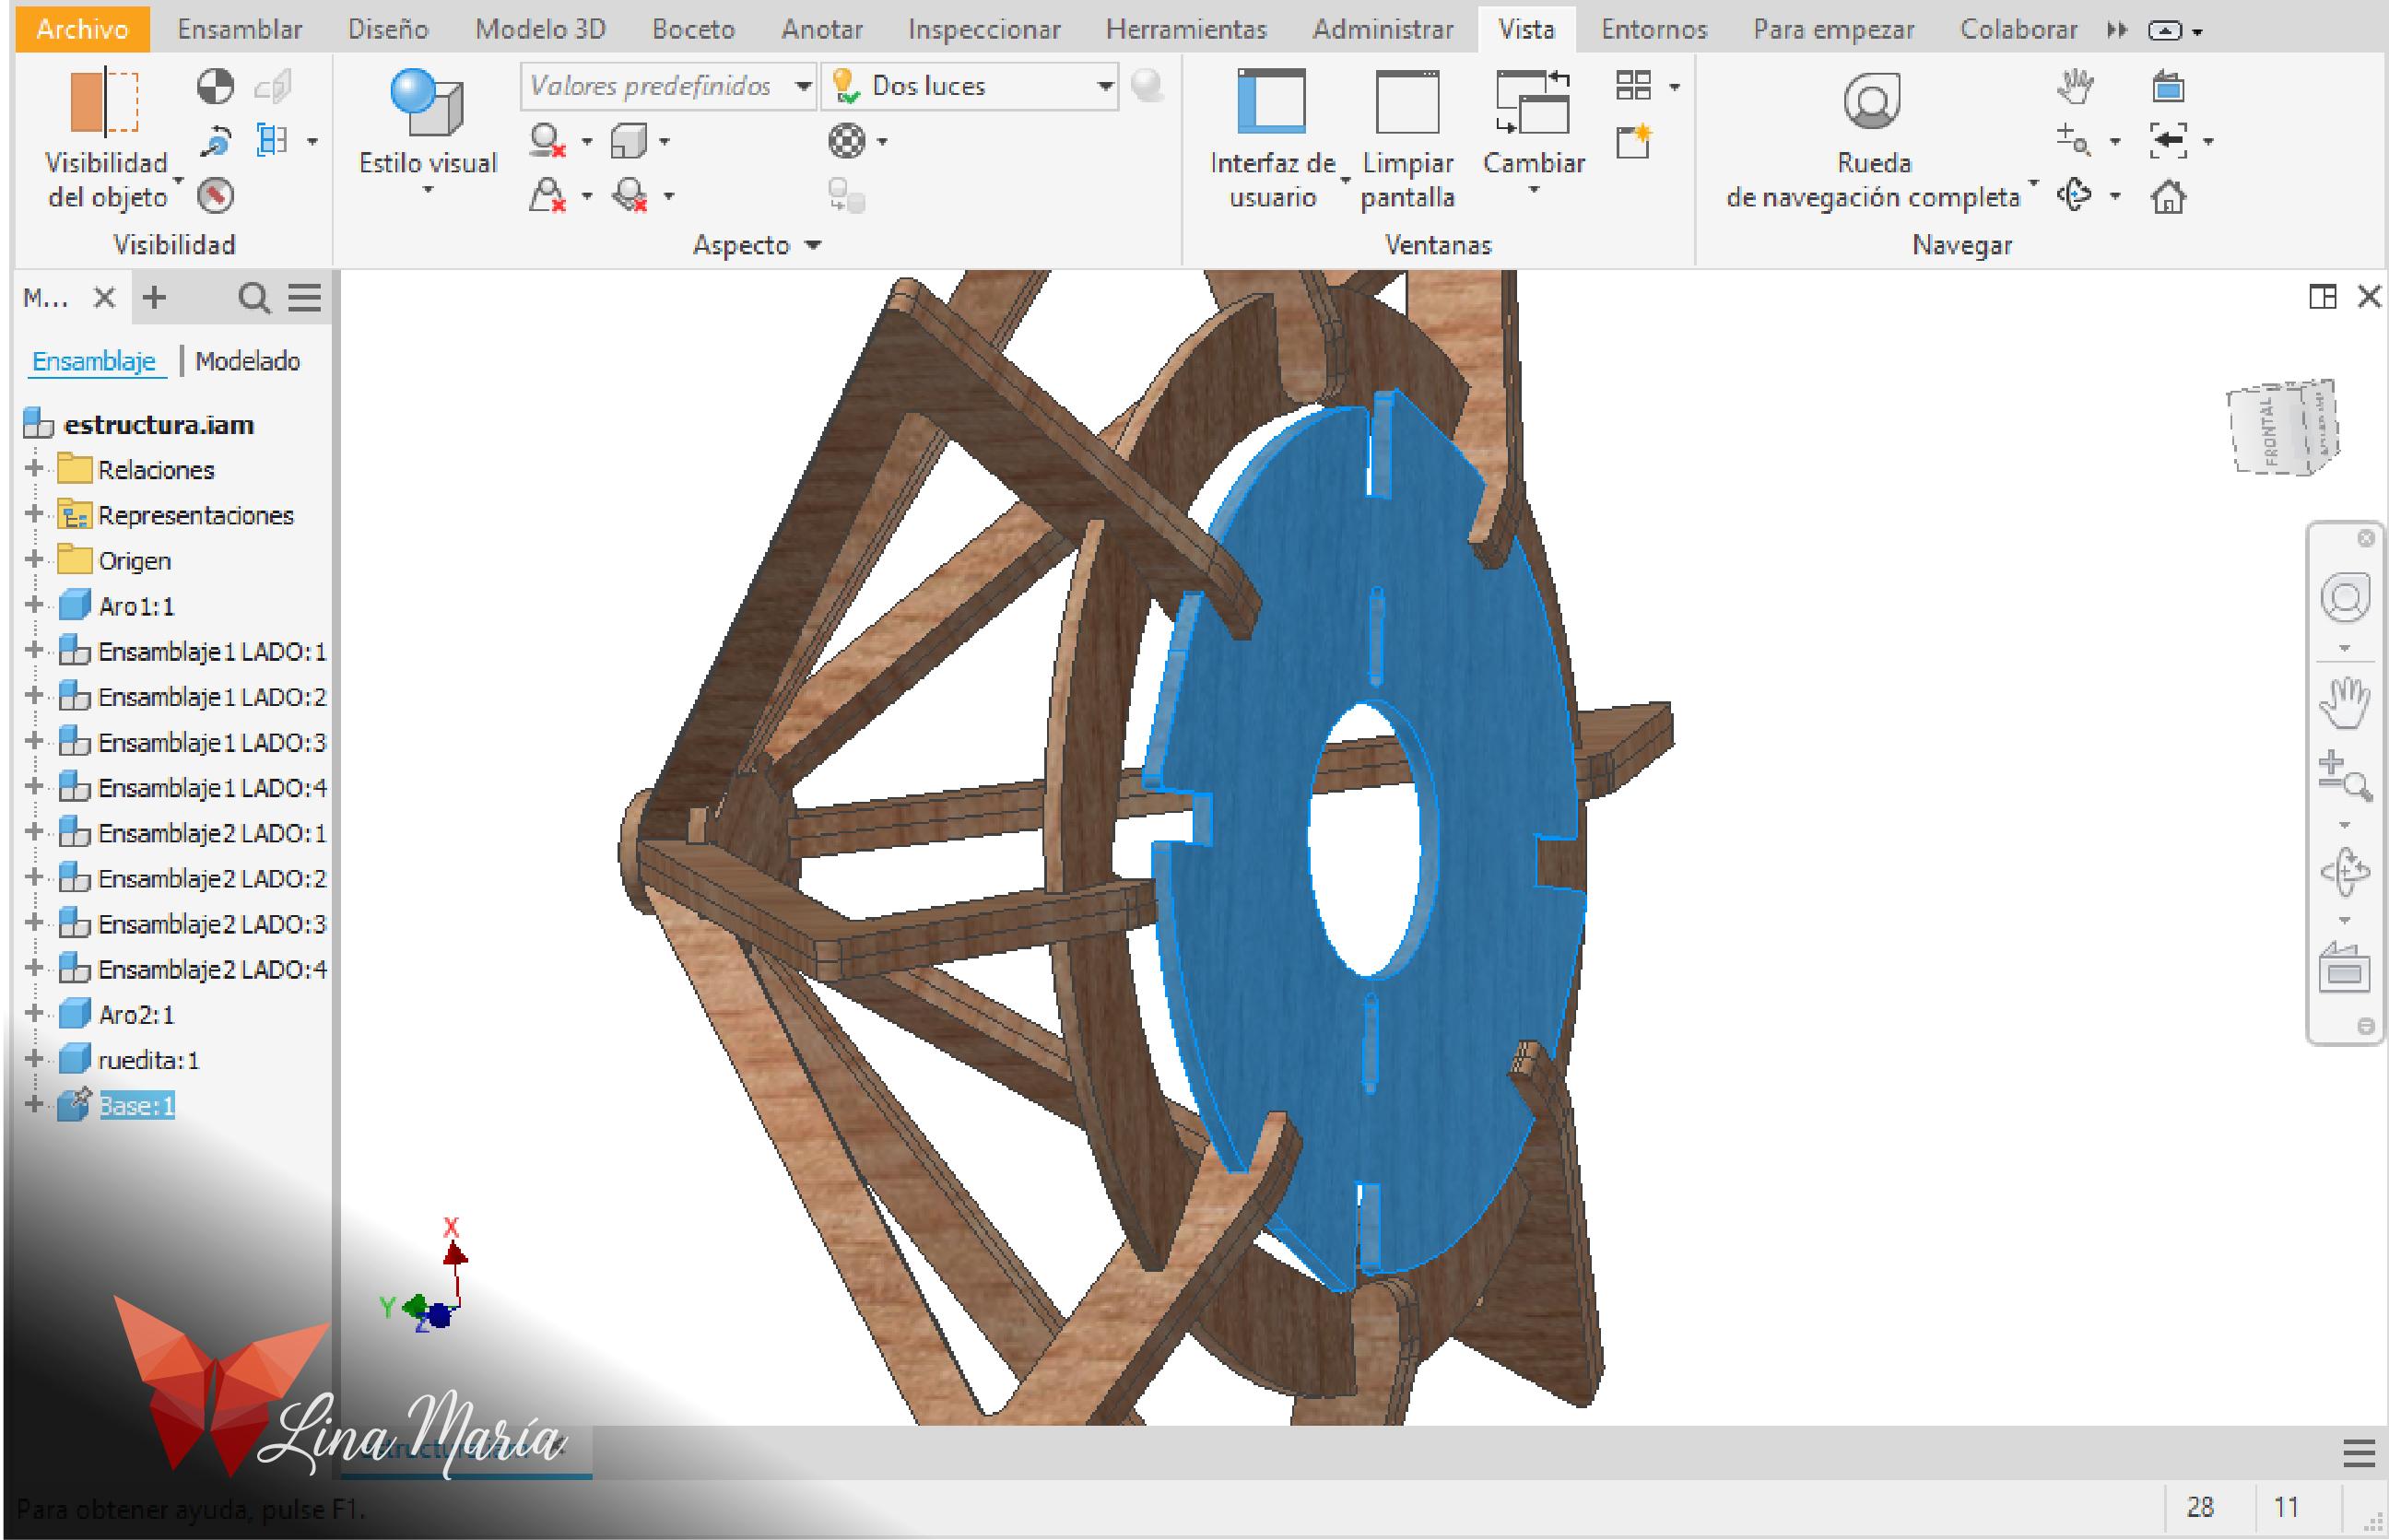Select Base:1 in browser
Viewport: 2389px width, 1540px height.
click(x=136, y=1105)
